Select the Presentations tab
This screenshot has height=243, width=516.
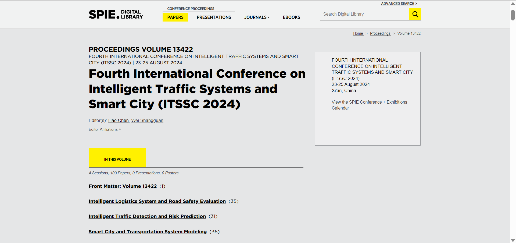click(x=214, y=17)
